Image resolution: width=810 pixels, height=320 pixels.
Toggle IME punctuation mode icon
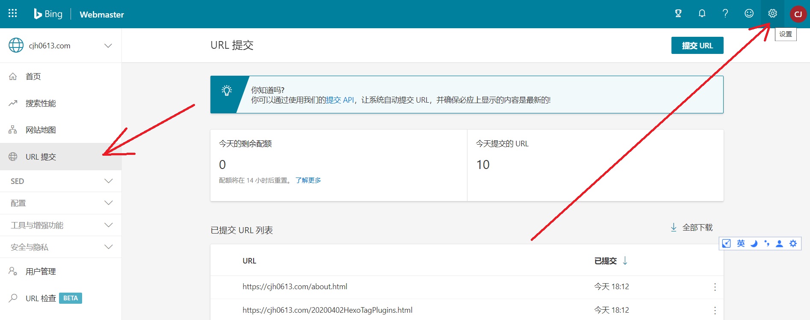point(767,243)
